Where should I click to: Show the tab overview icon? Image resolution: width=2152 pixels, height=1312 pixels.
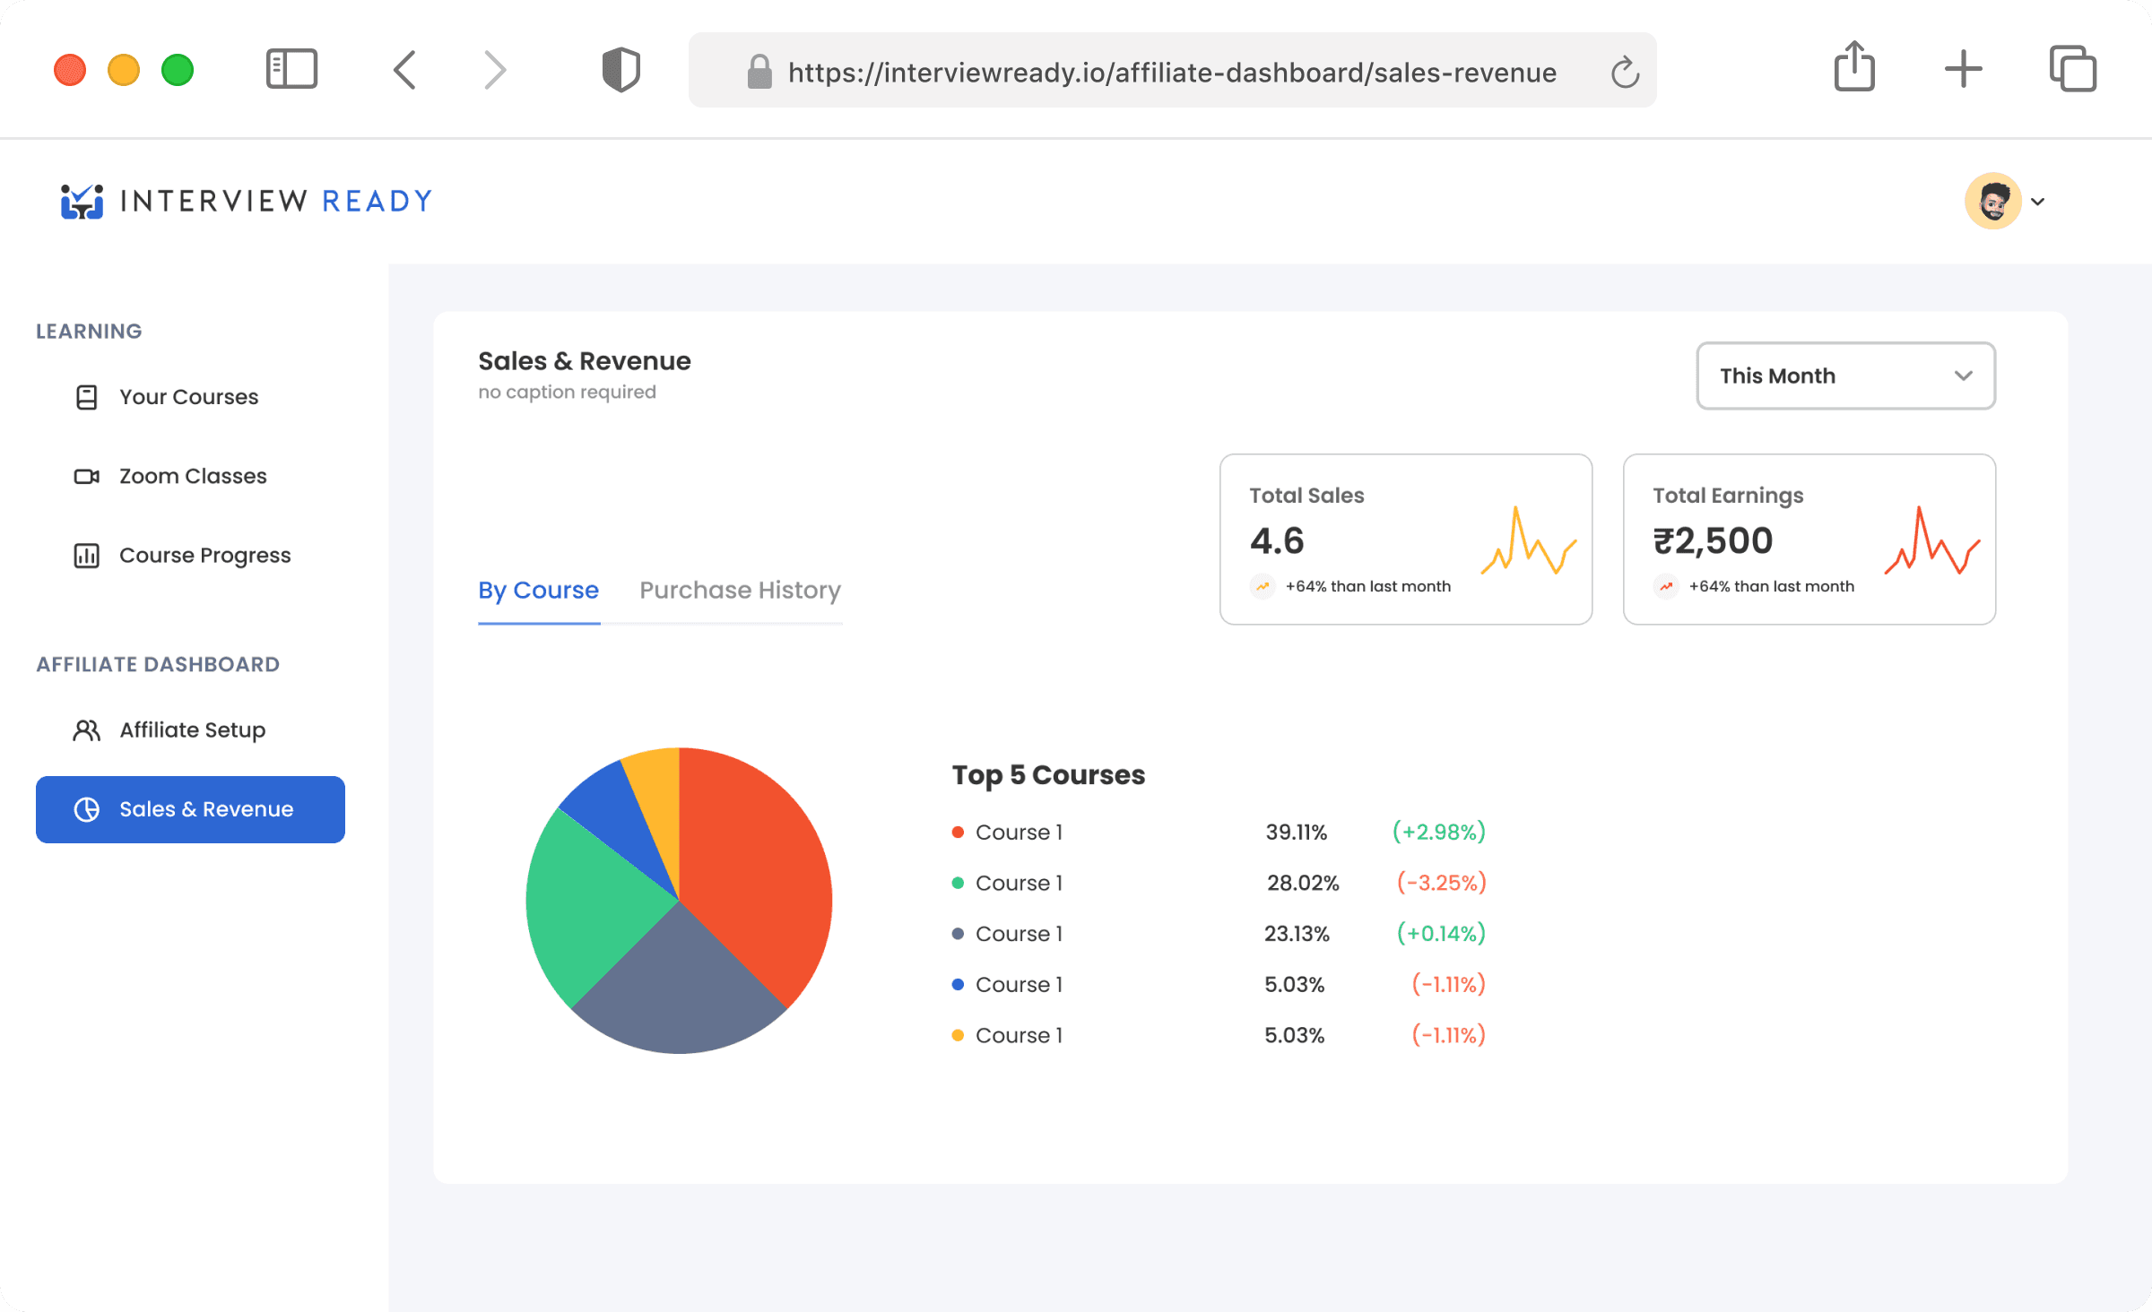pyautogui.click(x=2072, y=69)
